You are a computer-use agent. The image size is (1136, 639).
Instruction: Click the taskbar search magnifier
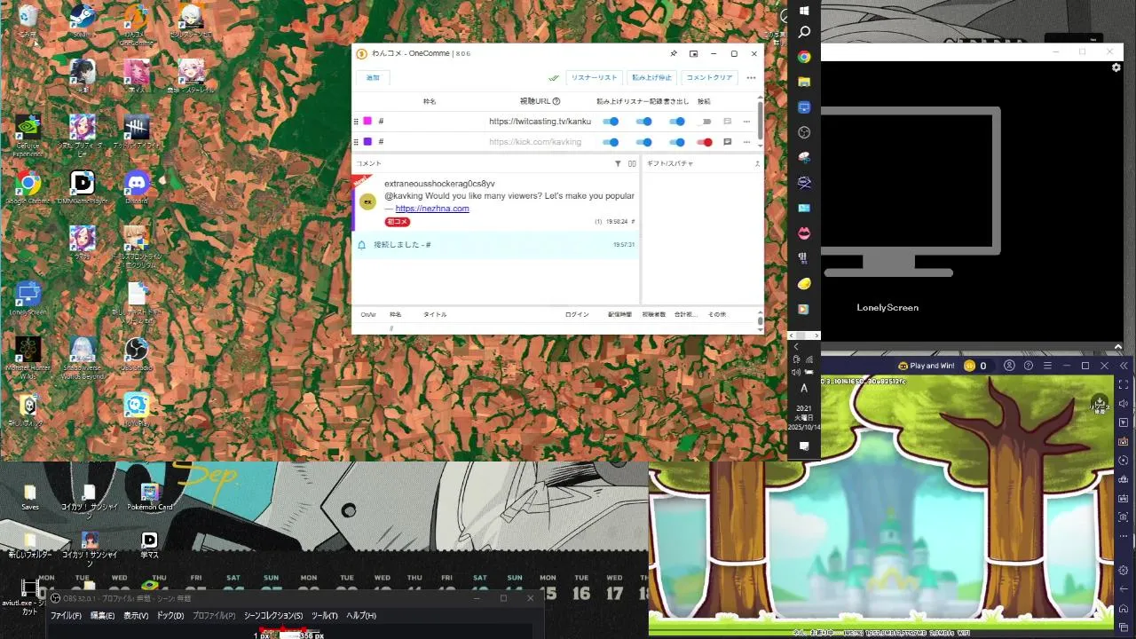point(804,32)
